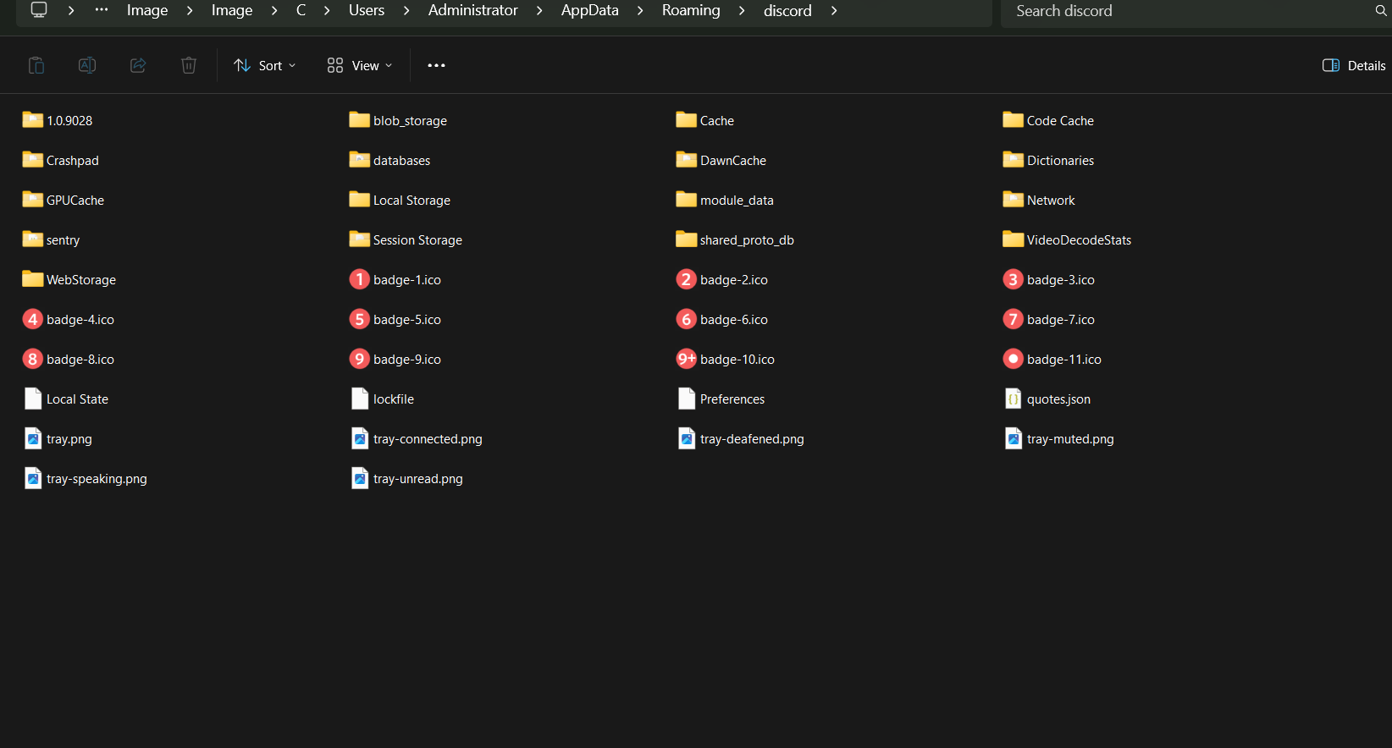Open the View dropdown
This screenshot has height=748, width=1392.
[x=360, y=65]
